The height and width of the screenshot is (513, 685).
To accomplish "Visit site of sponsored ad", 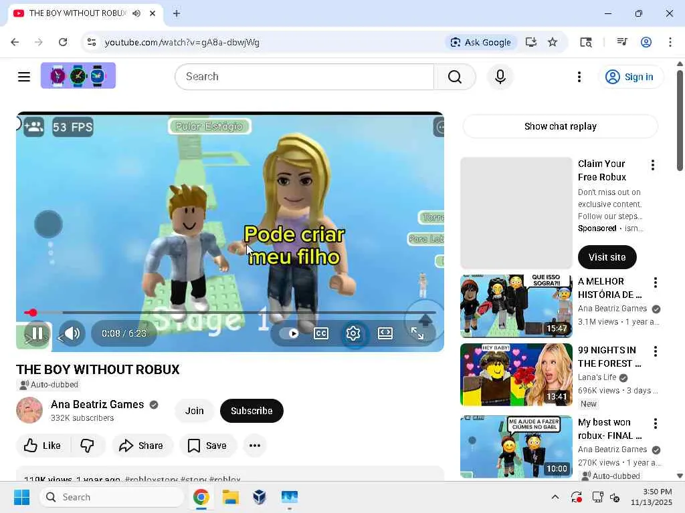I will 607,257.
